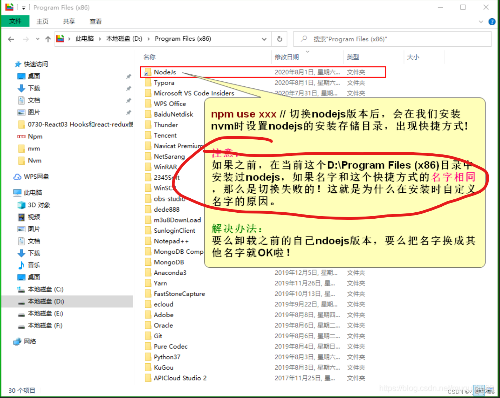Select the MongoDB folder icon
This screenshot has width=500, height=398.
click(x=148, y=262)
